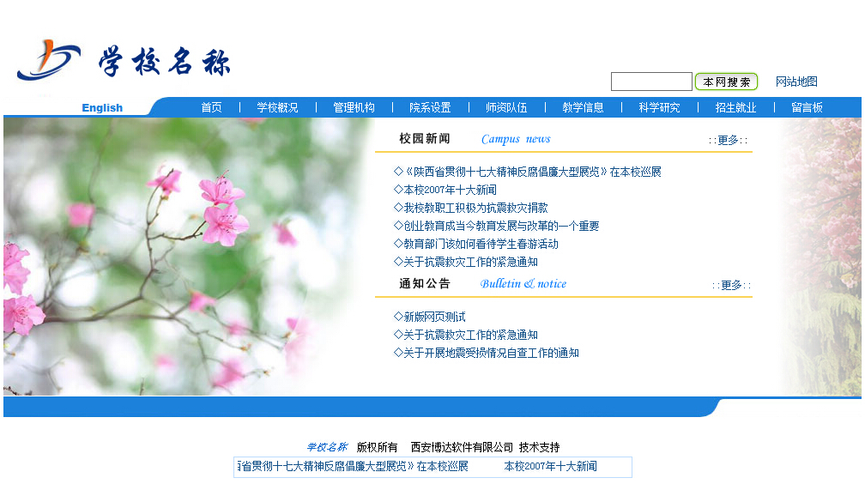
Task: Open the 网站地图 site map link
Action: (795, 82)
